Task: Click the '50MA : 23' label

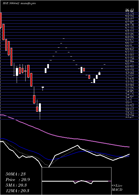Action: click(x=16, y=174)
